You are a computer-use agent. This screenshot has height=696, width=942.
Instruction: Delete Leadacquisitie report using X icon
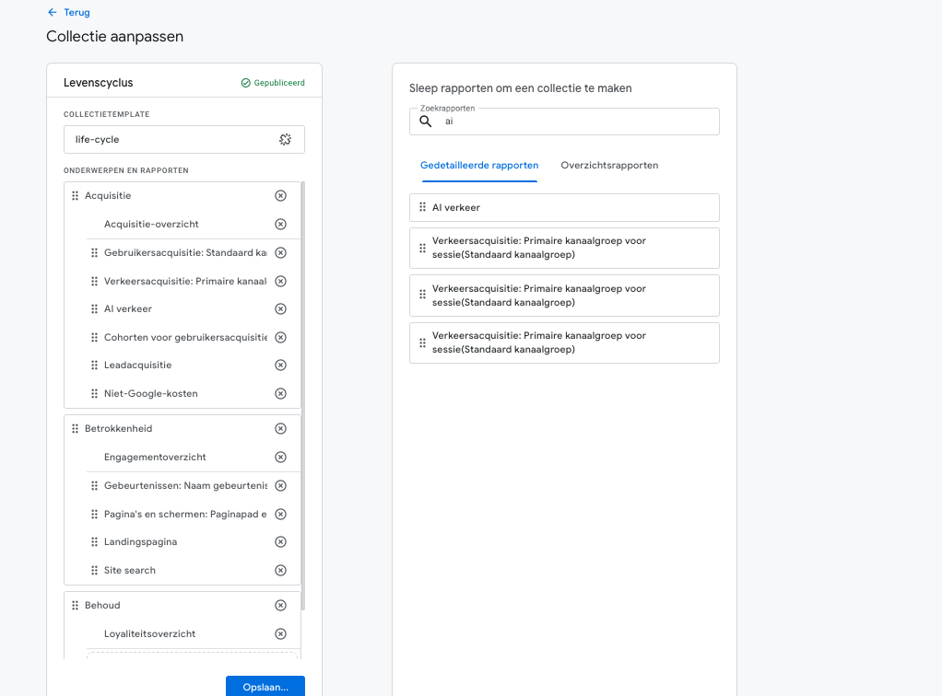280,365
